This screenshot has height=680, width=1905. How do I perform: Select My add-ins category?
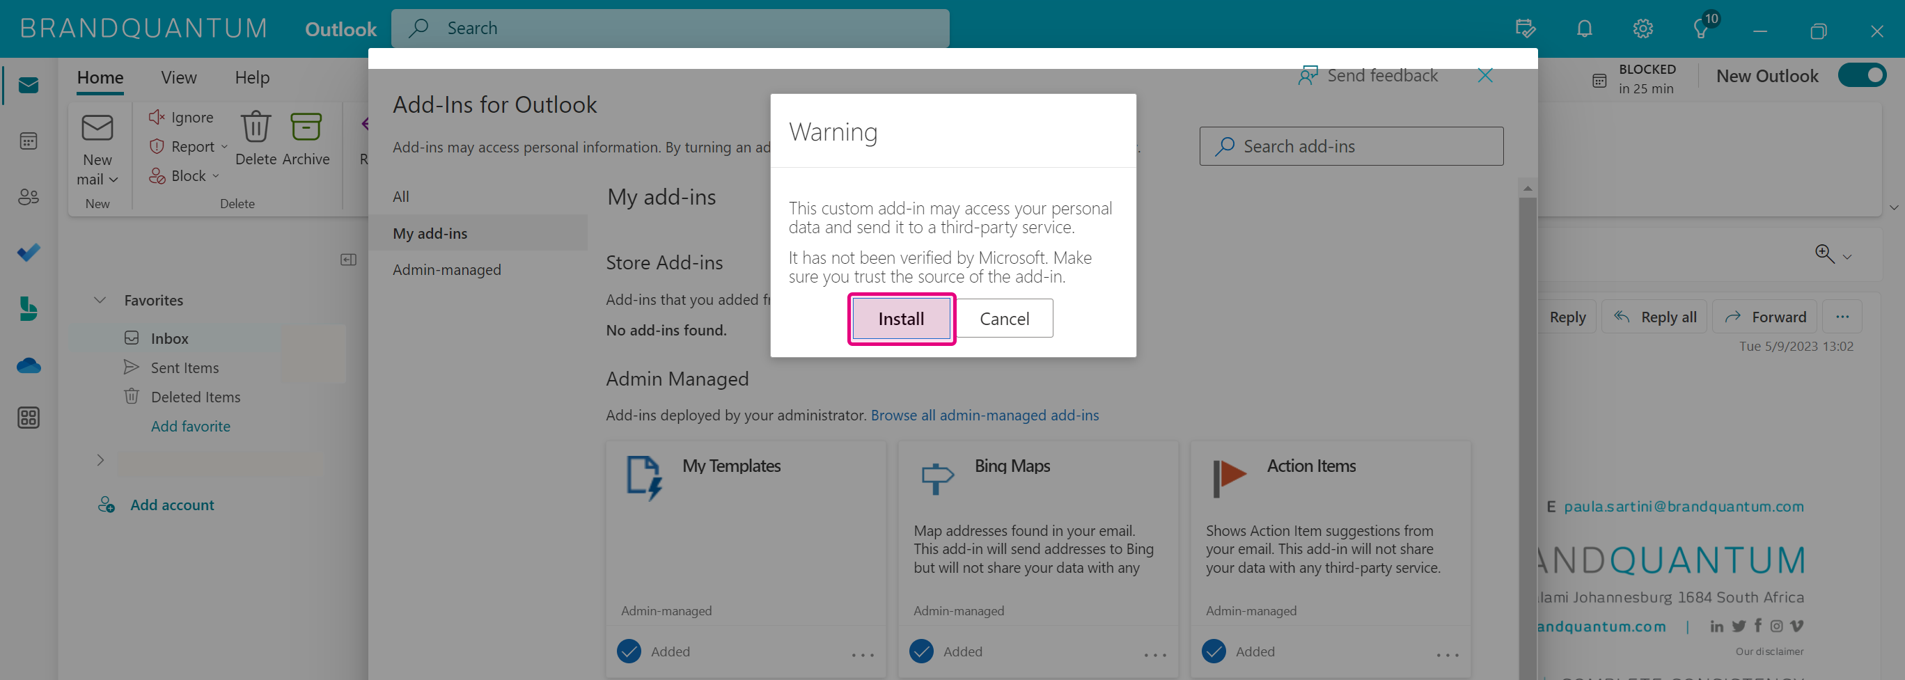478,233
